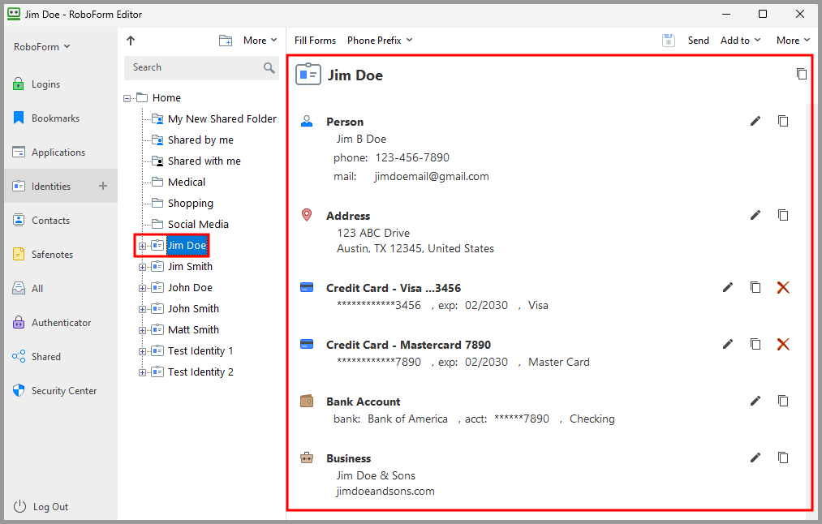Viewport: 822px width, 524px height.
Task: Expand the Test Identity 2 node
Action: pyautogui.click(x=142, y=372)
